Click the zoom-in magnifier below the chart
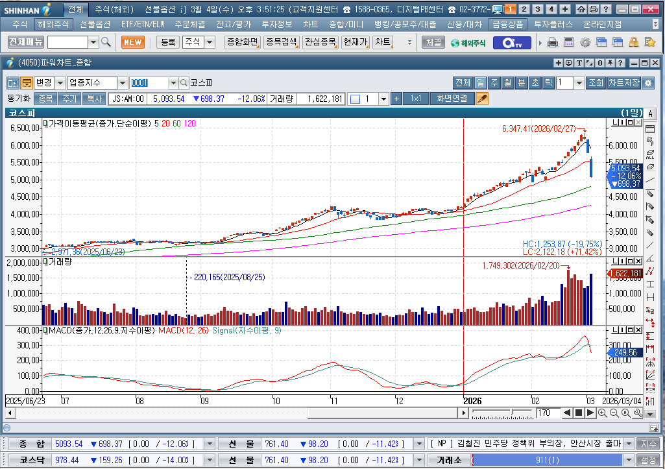This screenshot has width=665, height=469. point(602,413)
